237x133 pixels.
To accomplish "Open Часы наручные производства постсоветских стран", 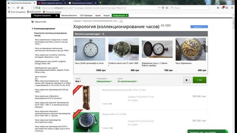I will pyautogui.click(x=48, y=121).
